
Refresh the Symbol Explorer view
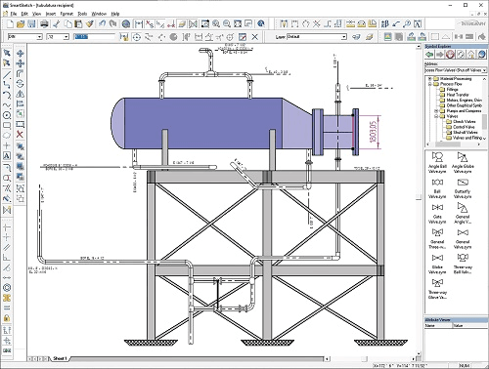pos(461,55)
